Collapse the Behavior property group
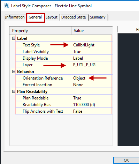Image resolution: width=139 pixels, height=164 pixels. 14,72
